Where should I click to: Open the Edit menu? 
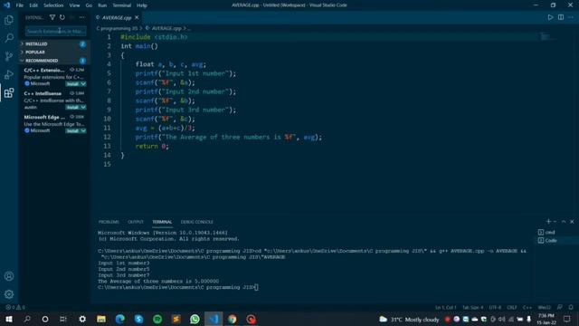click(33, 5)
